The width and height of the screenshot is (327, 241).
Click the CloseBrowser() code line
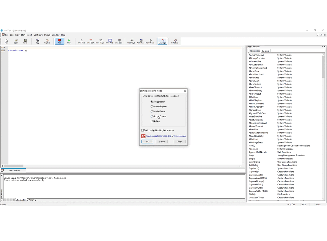coord(18,51)
